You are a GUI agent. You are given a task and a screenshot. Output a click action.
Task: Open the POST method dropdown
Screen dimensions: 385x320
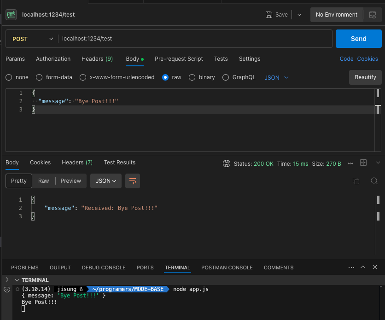tap(32, 39)
